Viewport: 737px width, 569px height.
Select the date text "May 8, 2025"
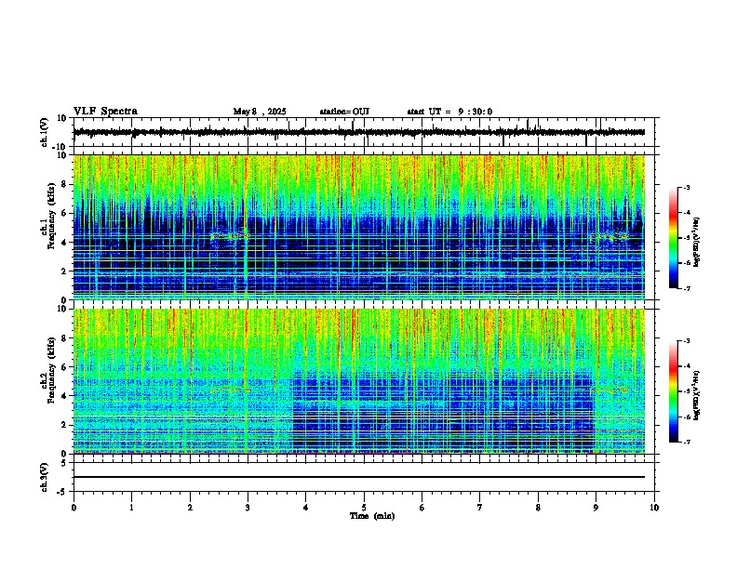tap(260, 112)
